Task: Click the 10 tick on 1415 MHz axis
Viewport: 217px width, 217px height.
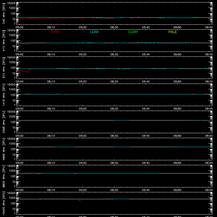Action: [14, 100]
